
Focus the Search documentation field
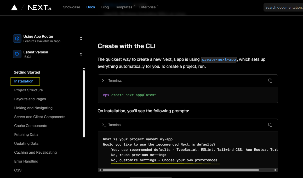284,7
